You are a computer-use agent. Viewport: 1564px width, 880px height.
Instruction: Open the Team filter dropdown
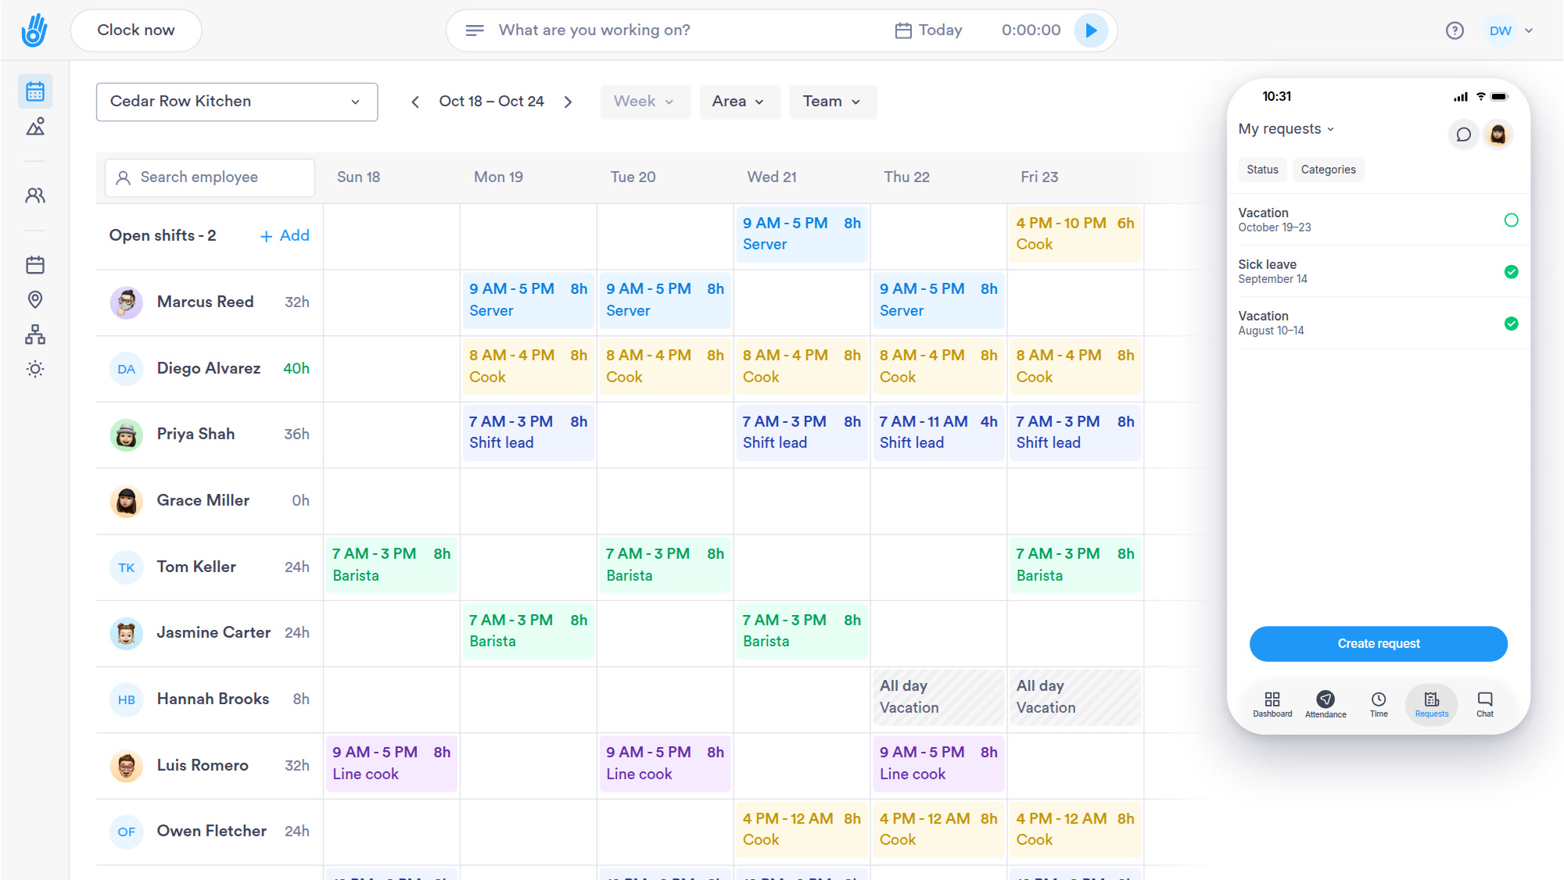pyautogui.click(x=832, y=102)
